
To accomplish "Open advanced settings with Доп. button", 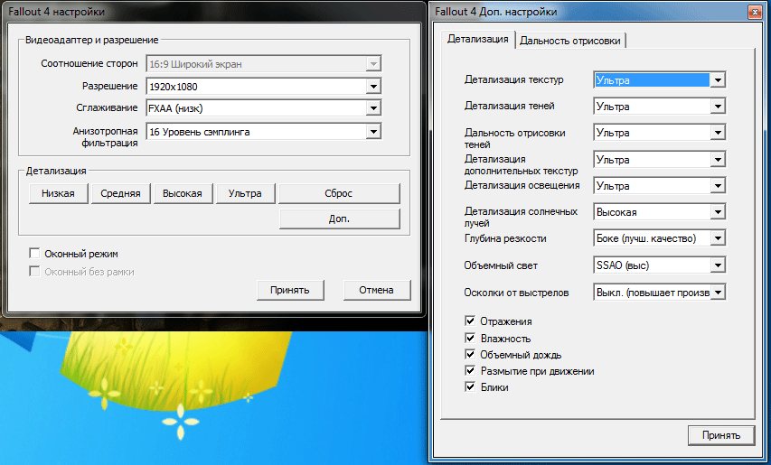I will tap(339, 219).
